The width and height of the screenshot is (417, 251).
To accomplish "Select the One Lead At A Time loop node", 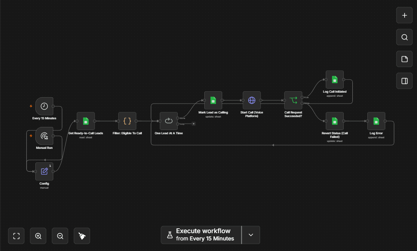I will 169,121.
